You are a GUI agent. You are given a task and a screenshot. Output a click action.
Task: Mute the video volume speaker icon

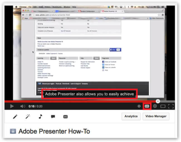coord(23,106)
